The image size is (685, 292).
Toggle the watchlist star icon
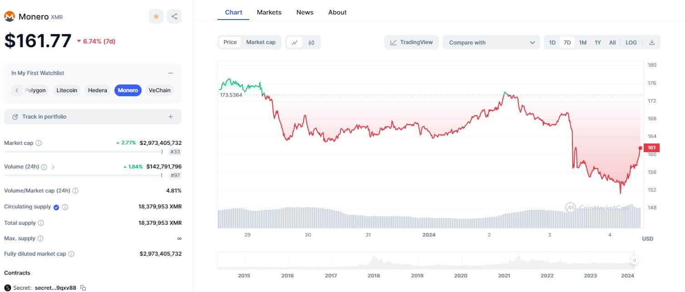tap(156, 16)
